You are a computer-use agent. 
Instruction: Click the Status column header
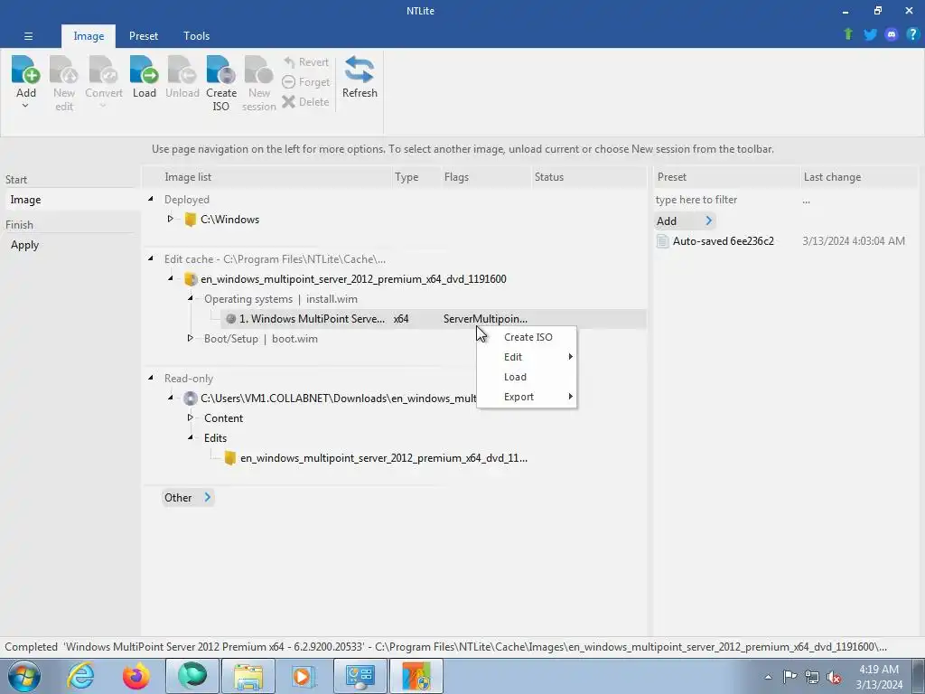coord(589,177)
